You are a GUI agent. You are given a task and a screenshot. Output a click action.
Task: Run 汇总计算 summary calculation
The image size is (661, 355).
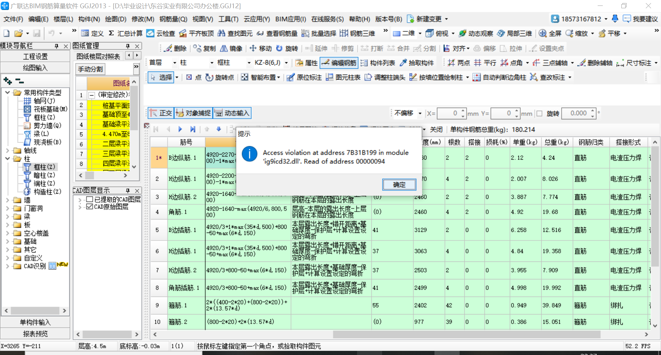pos(125,33)
